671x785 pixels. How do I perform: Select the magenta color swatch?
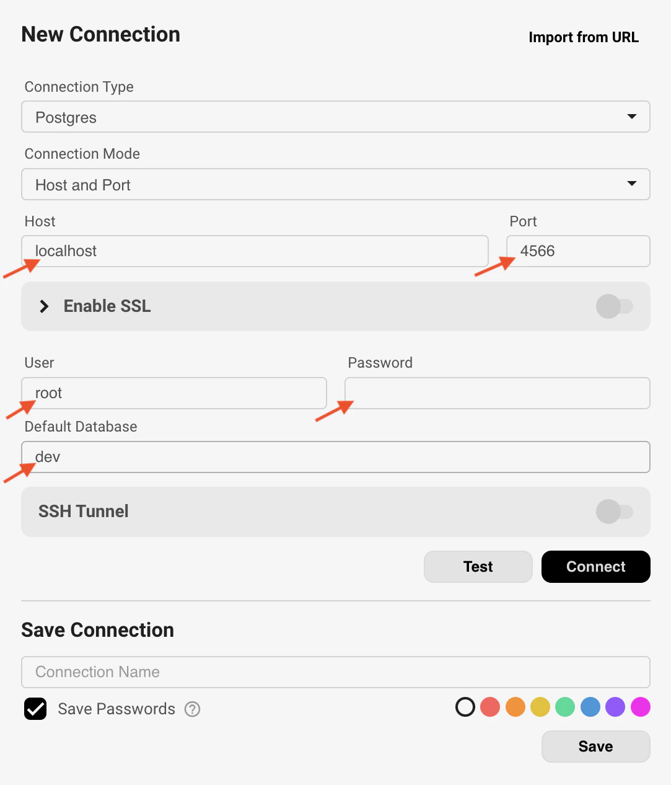[x=641, y=707]
